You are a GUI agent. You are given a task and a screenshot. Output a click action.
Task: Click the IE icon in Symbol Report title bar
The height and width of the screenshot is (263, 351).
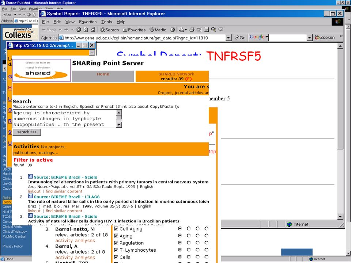(x=43, y=14)
